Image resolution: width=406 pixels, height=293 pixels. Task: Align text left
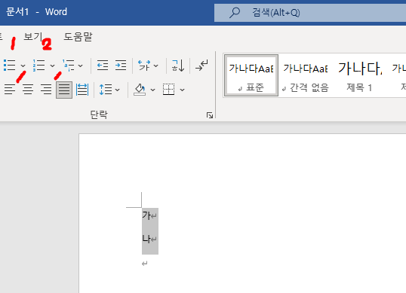[10, 90]
